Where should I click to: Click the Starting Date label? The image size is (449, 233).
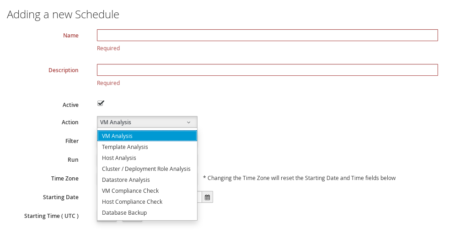(x=61, y=197)
